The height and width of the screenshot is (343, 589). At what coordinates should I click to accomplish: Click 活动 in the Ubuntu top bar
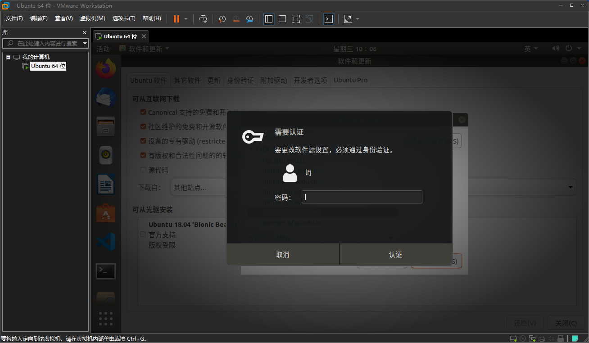click(x=103, y=49)
